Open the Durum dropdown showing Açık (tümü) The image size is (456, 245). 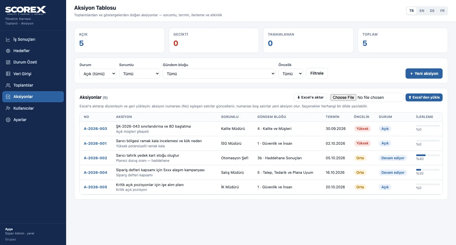click(x=98, y=73)
